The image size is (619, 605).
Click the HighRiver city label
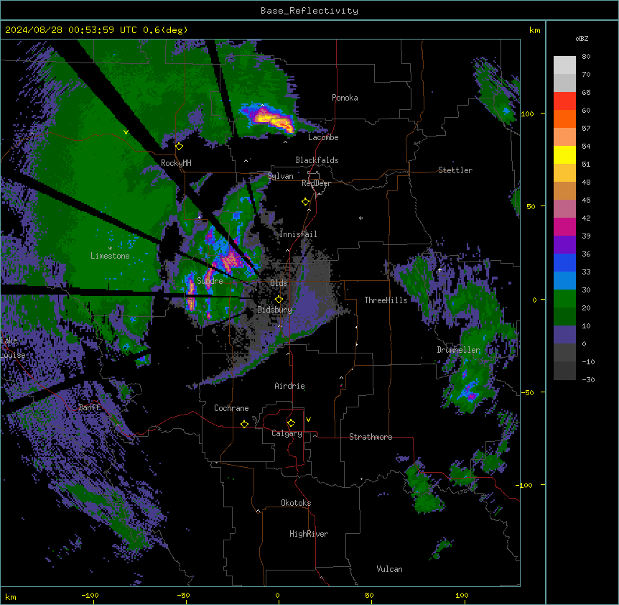click(x=309, y=534)
